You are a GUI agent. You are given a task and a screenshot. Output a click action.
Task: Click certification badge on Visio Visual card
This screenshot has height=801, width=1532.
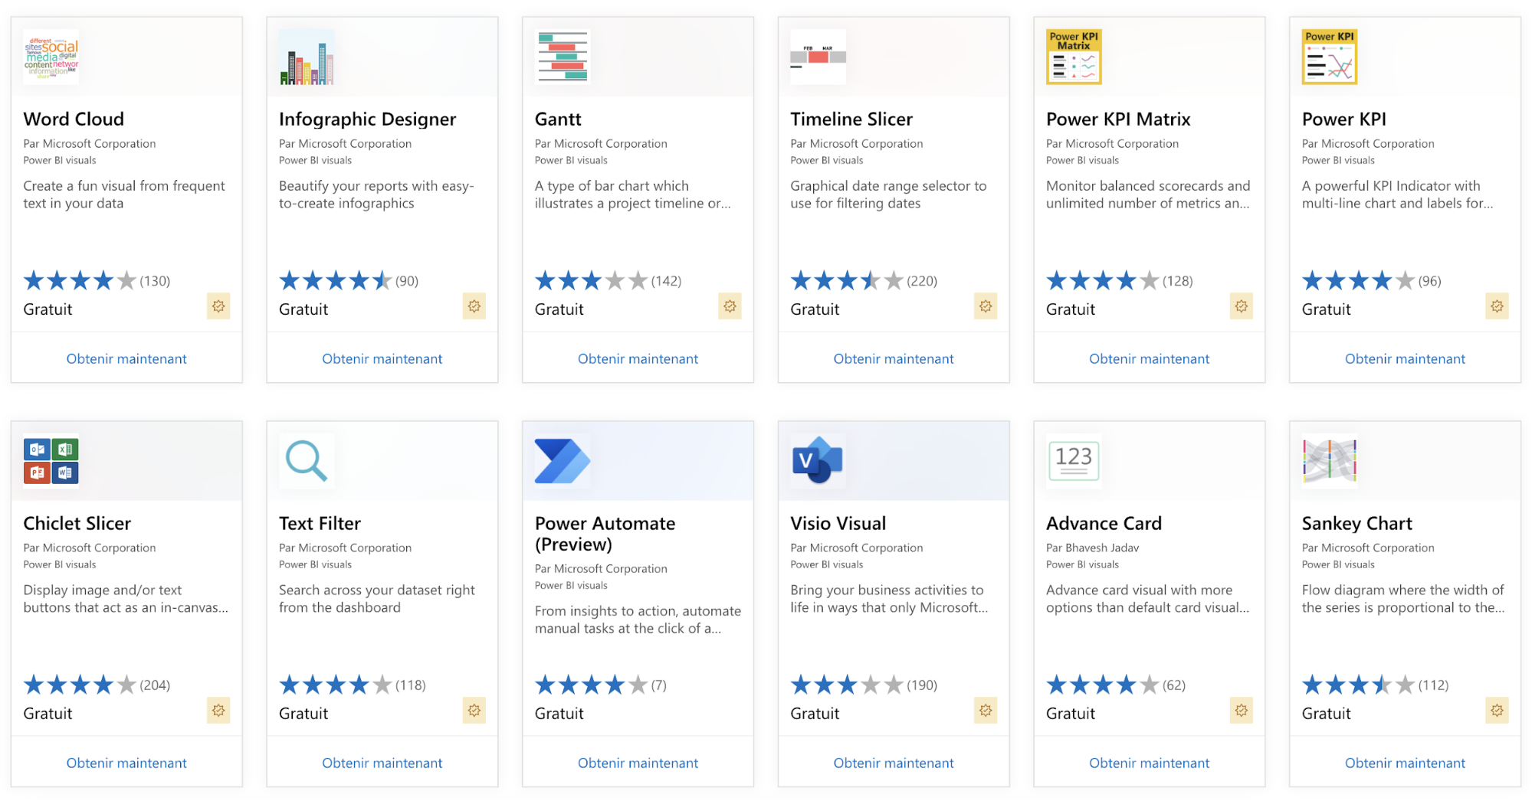coord(986,711)
